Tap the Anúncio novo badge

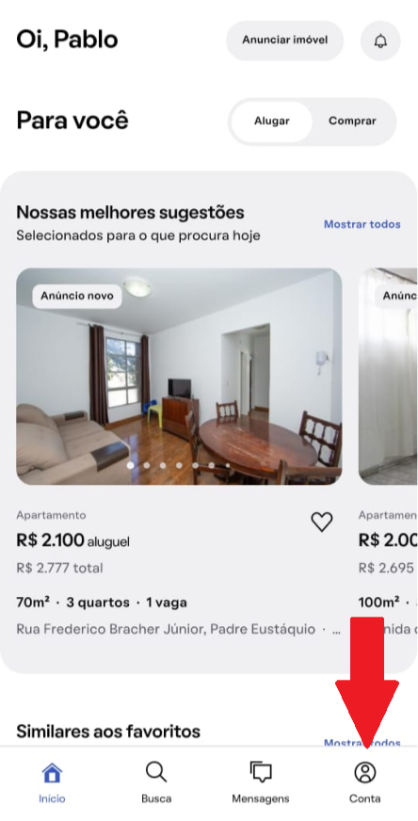pyautogui.click(x=77, y=296)
